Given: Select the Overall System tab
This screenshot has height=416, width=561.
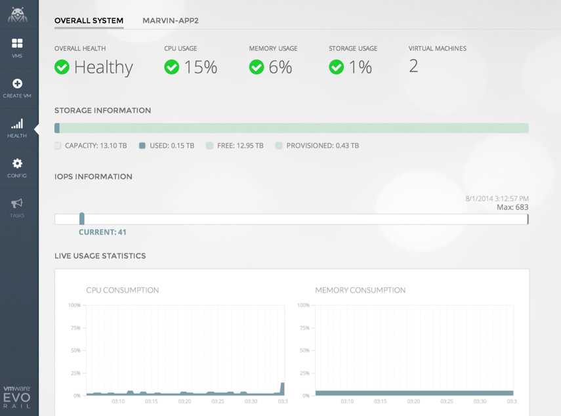Looking at the screenshot, I should 89,21.
